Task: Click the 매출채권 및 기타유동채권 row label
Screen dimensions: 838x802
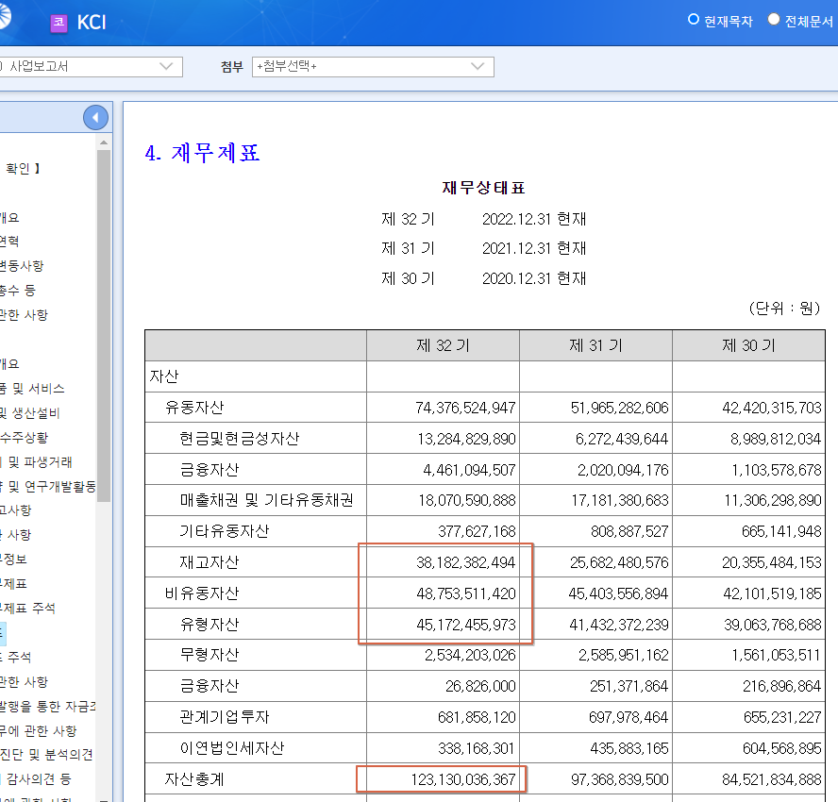Action: (x=267, y=500)
